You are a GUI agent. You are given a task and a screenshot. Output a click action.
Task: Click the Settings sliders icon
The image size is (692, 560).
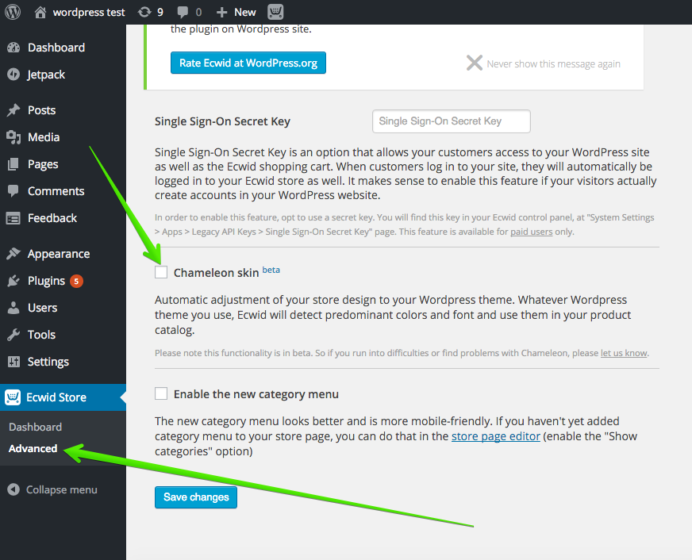13,362
